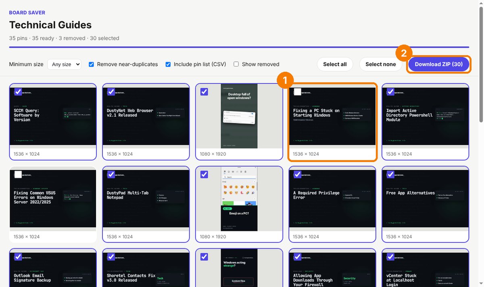The width and height of the screenshot is (484, 287).
Task: Open the Outlook Email Signature Backup thumbnail
Action: pyautogui.click(x=53, y=268)
